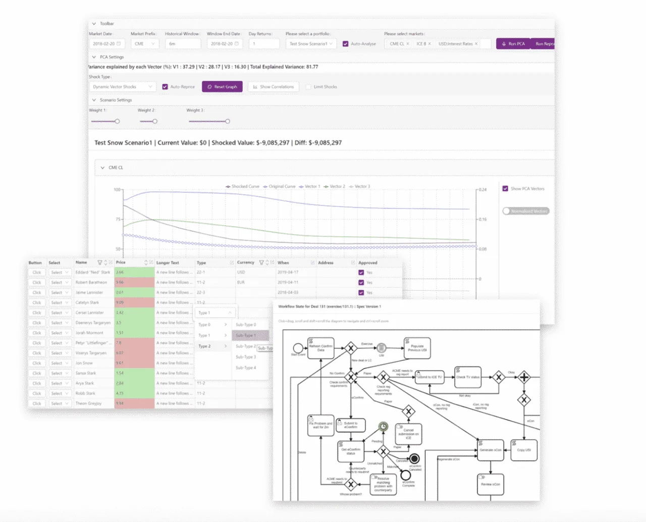Click the Pending timer event icon
This screenshot has width=646, height=522.
coord(384,427)
